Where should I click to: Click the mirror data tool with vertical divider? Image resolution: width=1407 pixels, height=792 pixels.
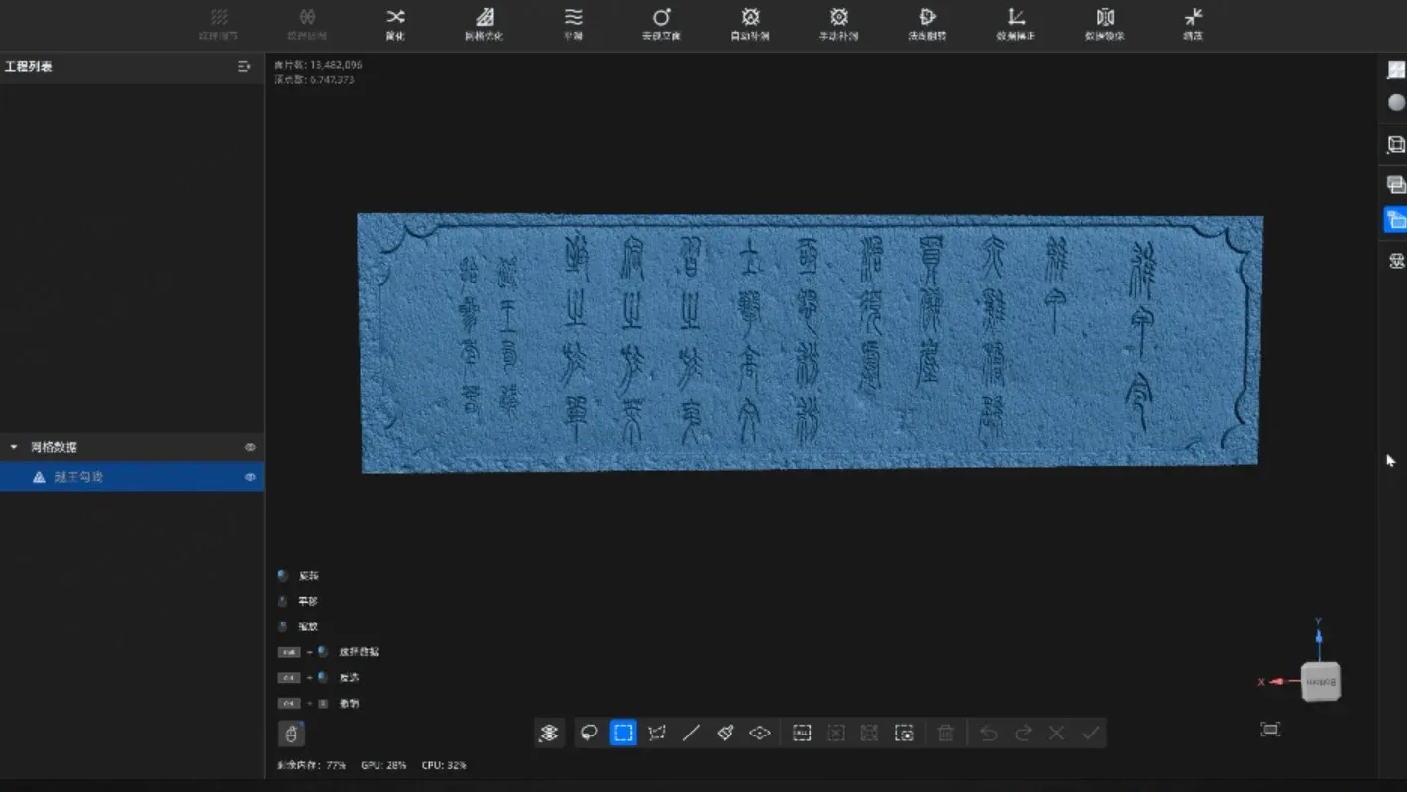pyautogui.click(x=1105, y=24)
